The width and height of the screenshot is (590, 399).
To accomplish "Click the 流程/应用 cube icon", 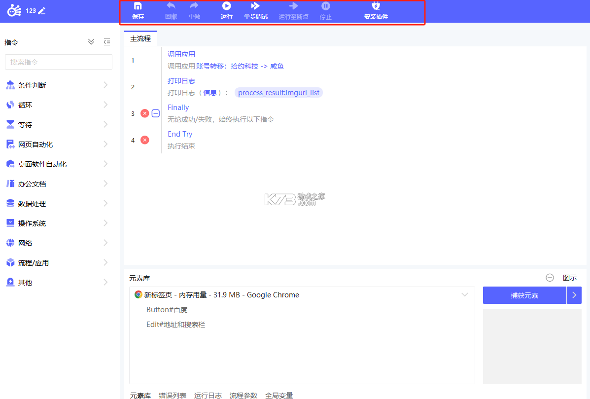I will click(10, 262).
